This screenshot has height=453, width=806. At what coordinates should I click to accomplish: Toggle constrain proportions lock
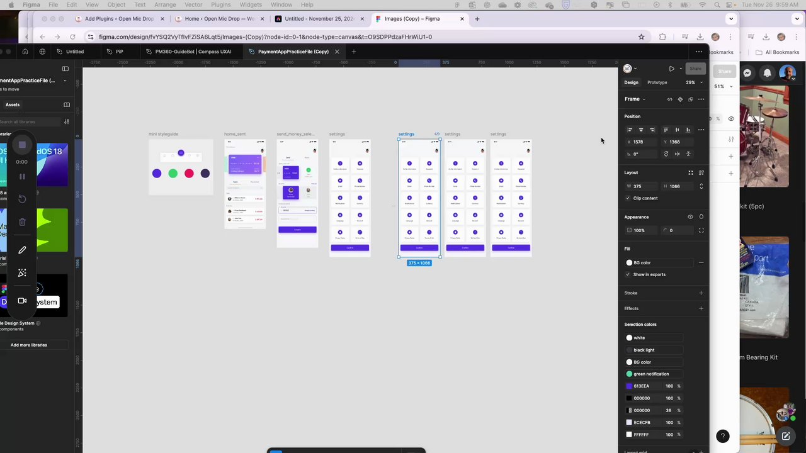[x=701, y=186]
